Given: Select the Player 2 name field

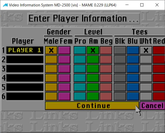Looking at the screenshot, I should click(25, 60).
